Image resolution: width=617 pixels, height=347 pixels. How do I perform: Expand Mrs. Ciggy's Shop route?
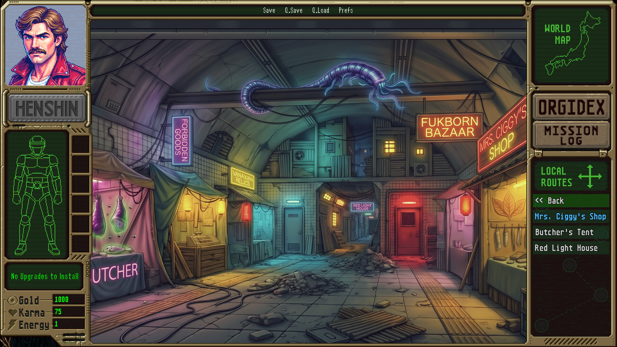(570, 217)
